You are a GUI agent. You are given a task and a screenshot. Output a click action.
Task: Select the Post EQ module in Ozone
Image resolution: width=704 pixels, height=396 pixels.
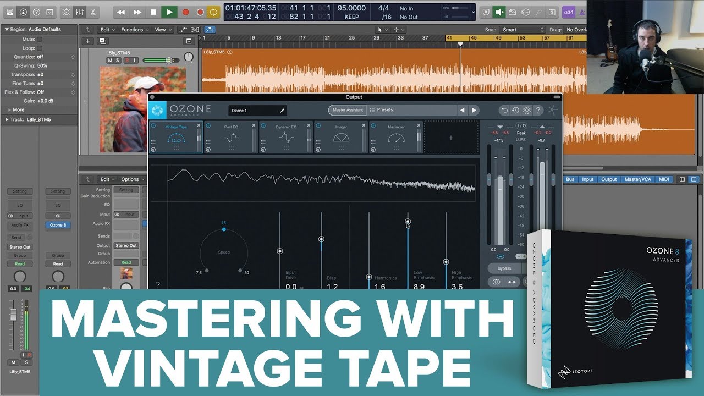(x=231, y=137)
